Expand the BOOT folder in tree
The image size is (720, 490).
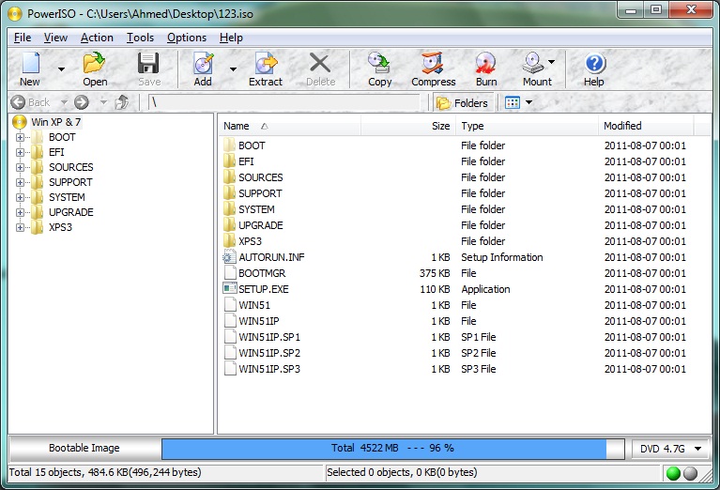(20, 137)
